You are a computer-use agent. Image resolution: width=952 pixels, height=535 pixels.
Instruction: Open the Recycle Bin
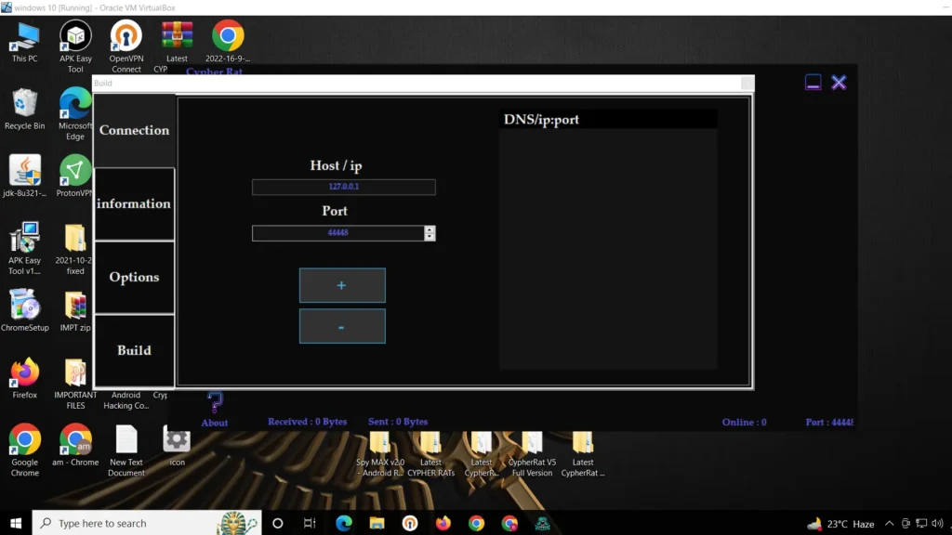click(x=25, y=110)
